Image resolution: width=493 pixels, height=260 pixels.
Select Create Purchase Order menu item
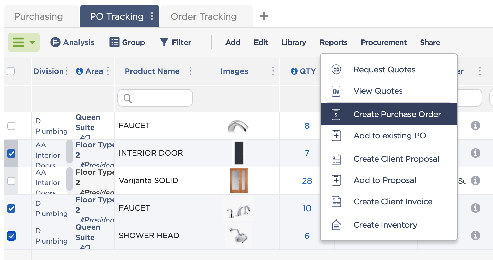pos(388,114)
